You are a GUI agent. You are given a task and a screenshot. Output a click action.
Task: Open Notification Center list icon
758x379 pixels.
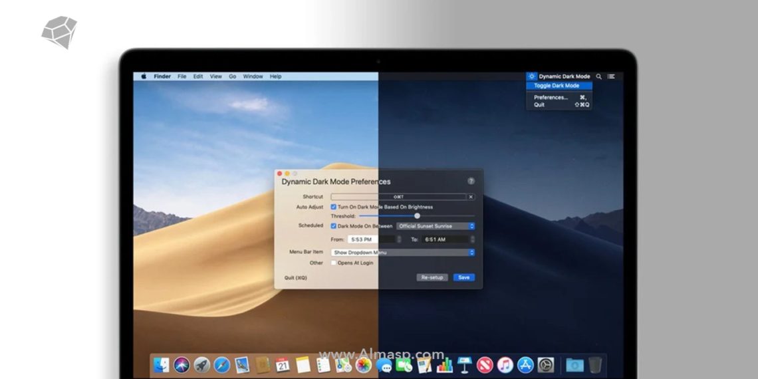point(612,76)
